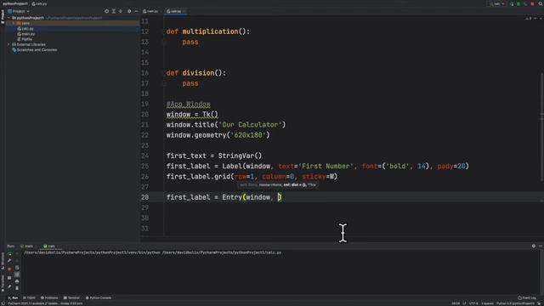Toggle soft-wrap icon in Run panel
This screenshot has height=306, width=544.
[x=17, y=268]
